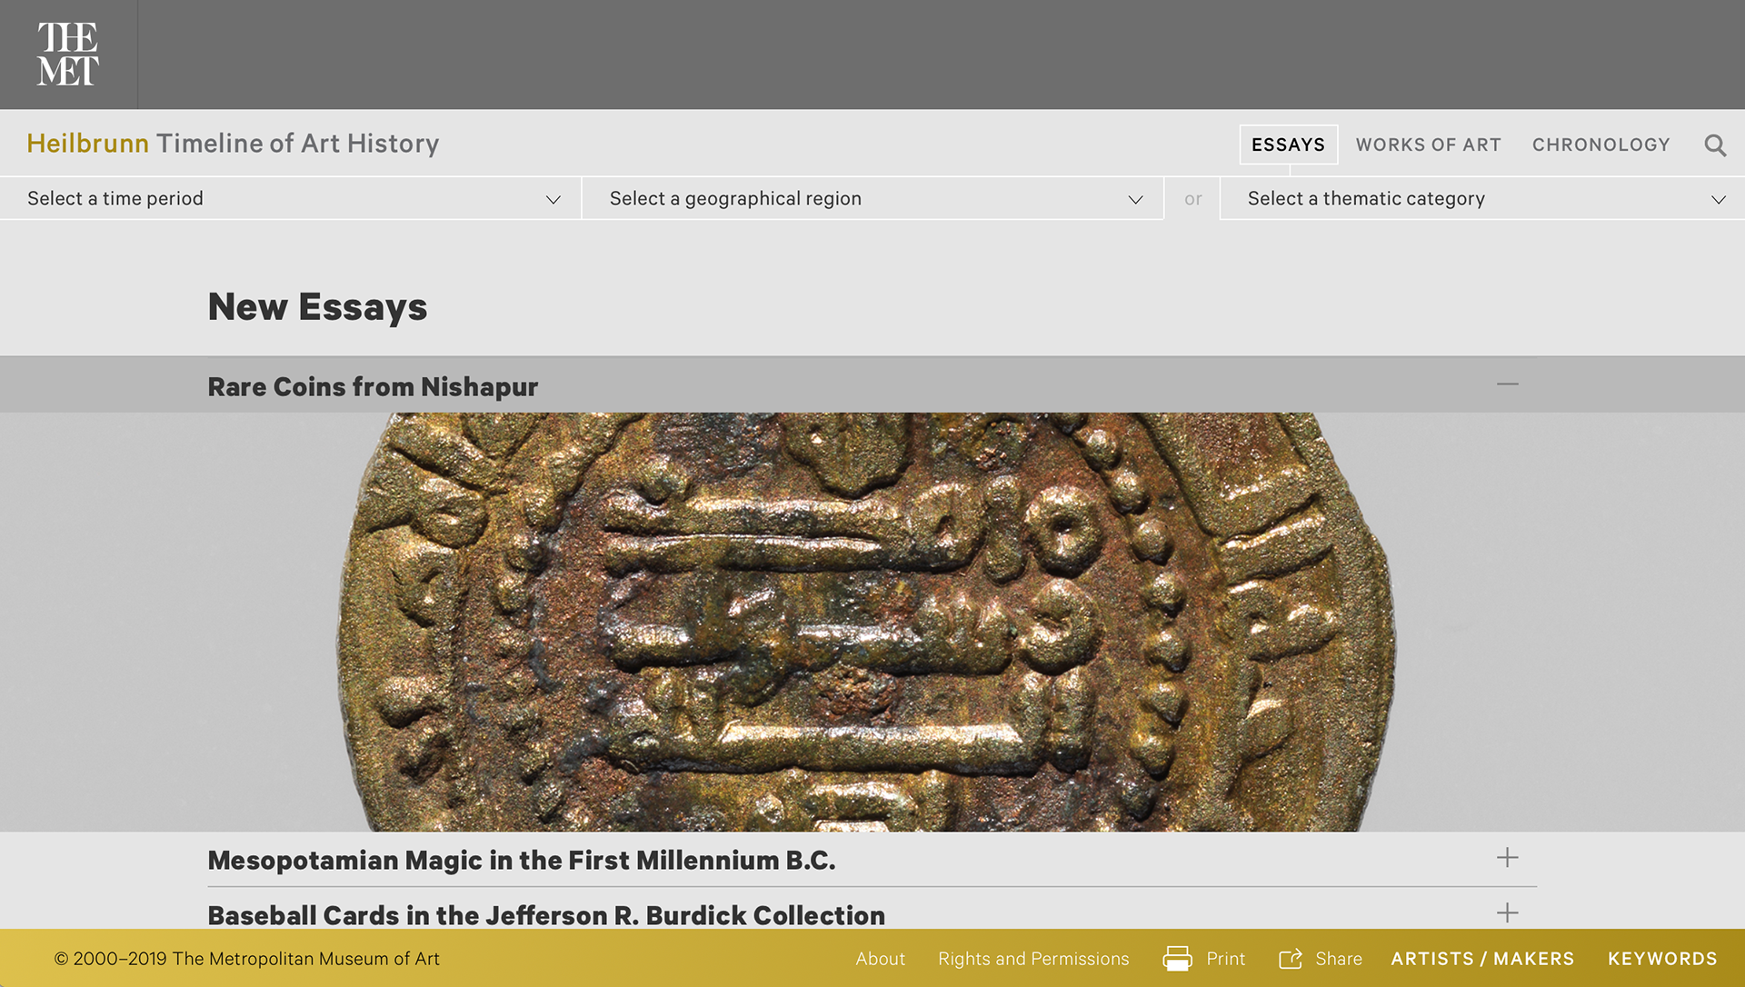The width and height of the screenshot is (1745, 987).
Task: Switch to Works of Art tab
Action: point(1428,145)
